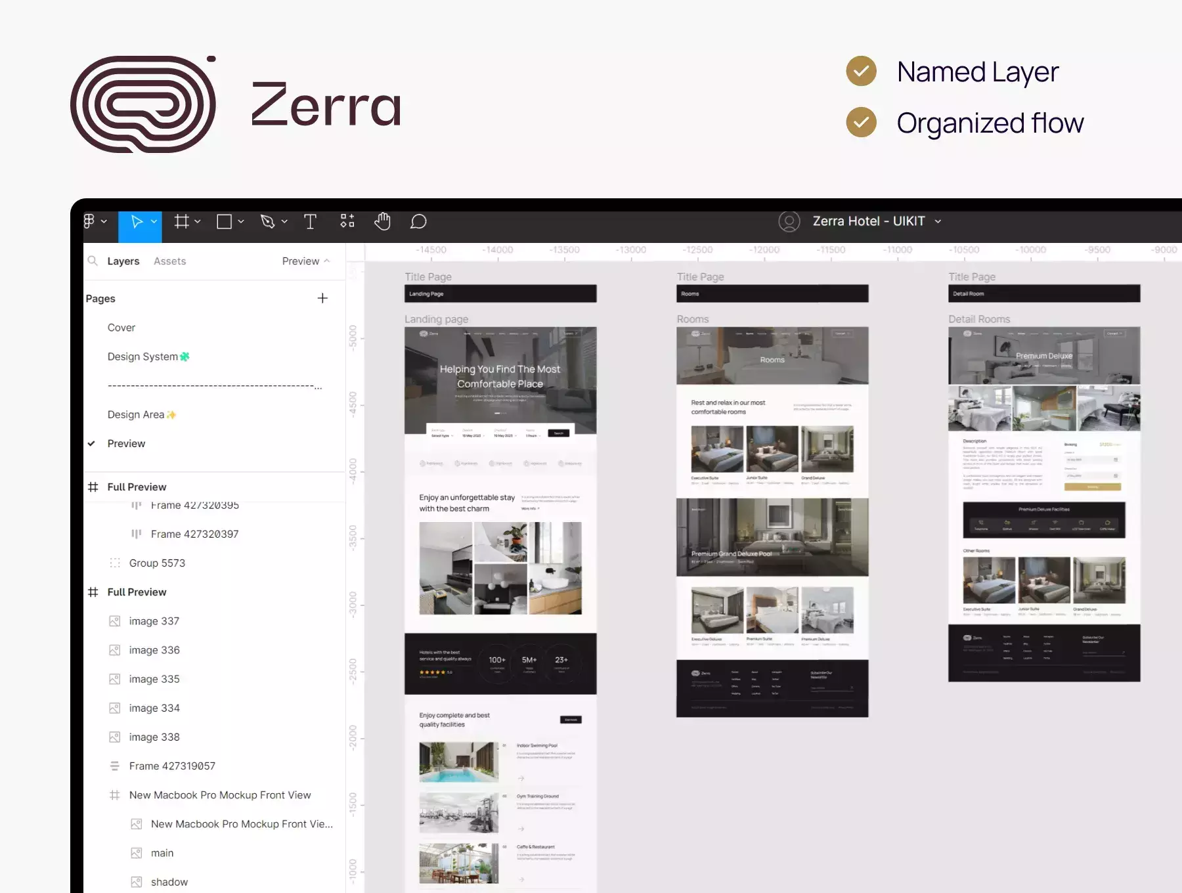Select Frame 427320397 layer
1182x893 pixels.
pyautogui.click(x=194, y=534)
